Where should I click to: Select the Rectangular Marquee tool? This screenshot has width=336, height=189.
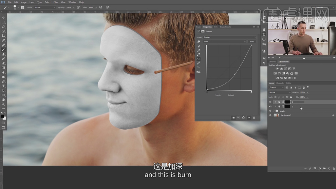(3, 22)
